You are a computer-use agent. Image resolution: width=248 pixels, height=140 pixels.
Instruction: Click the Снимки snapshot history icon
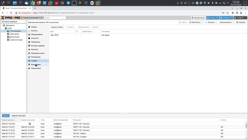[x=29, y=61]
